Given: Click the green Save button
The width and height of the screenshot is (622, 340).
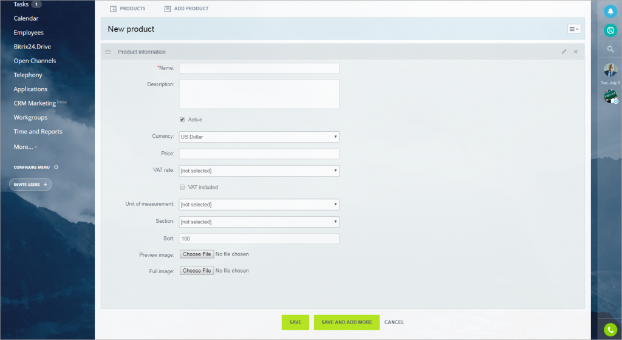Looking at the screenshot, I should (295, 322).
